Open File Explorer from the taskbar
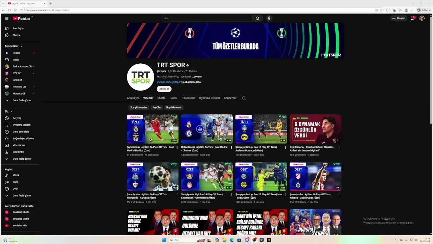 (224, 240)
